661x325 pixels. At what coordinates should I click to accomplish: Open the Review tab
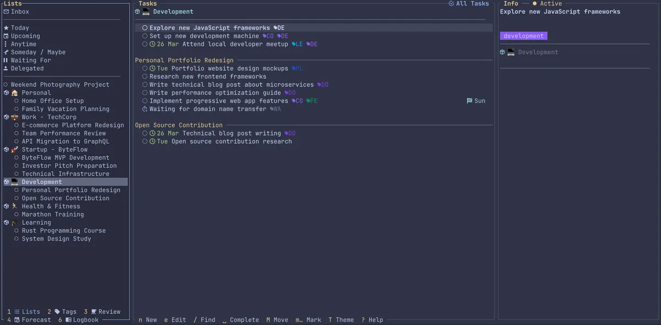(x=102, y=312)
